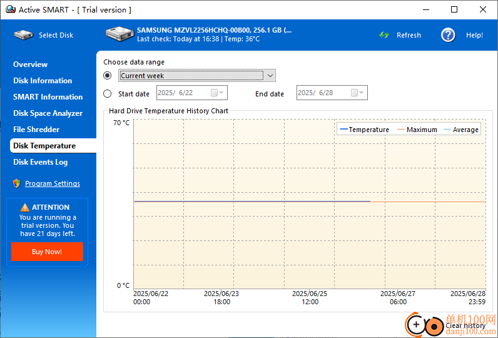498x338 pixels.
Task: Click the trial version 21 days left notice
Action: tap(47, 225)
